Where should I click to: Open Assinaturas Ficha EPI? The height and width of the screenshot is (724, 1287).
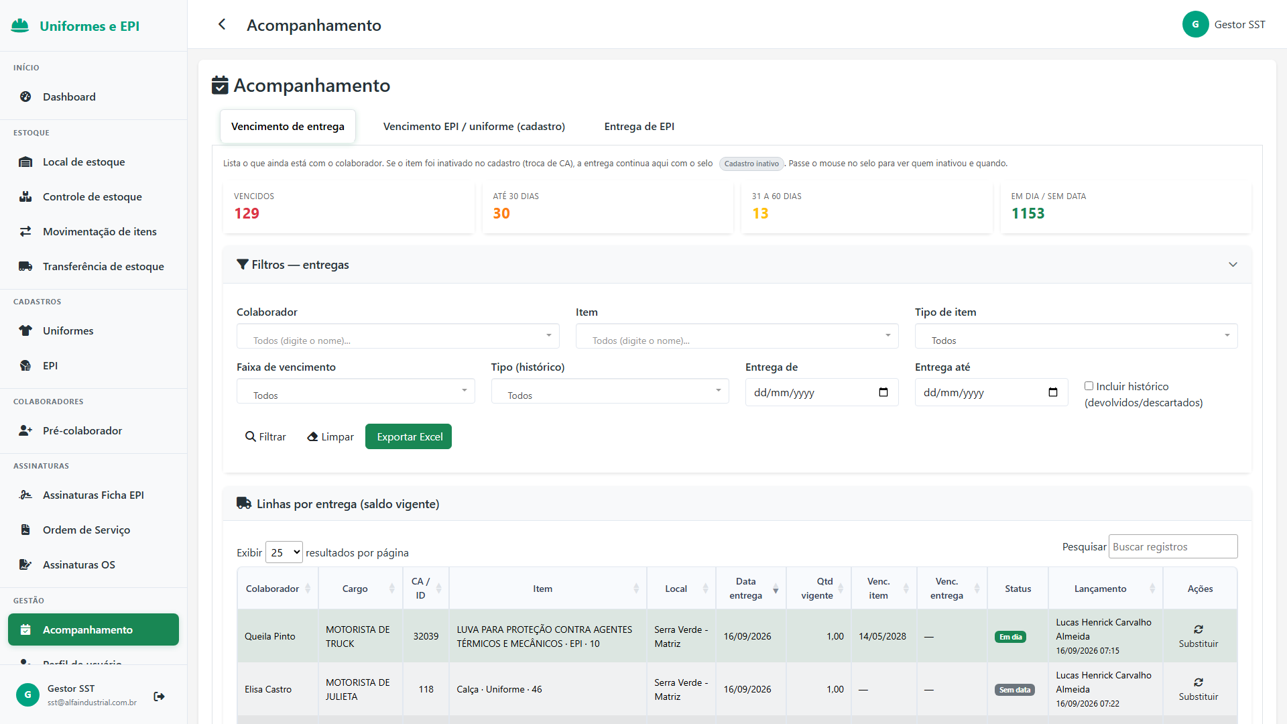93,495
